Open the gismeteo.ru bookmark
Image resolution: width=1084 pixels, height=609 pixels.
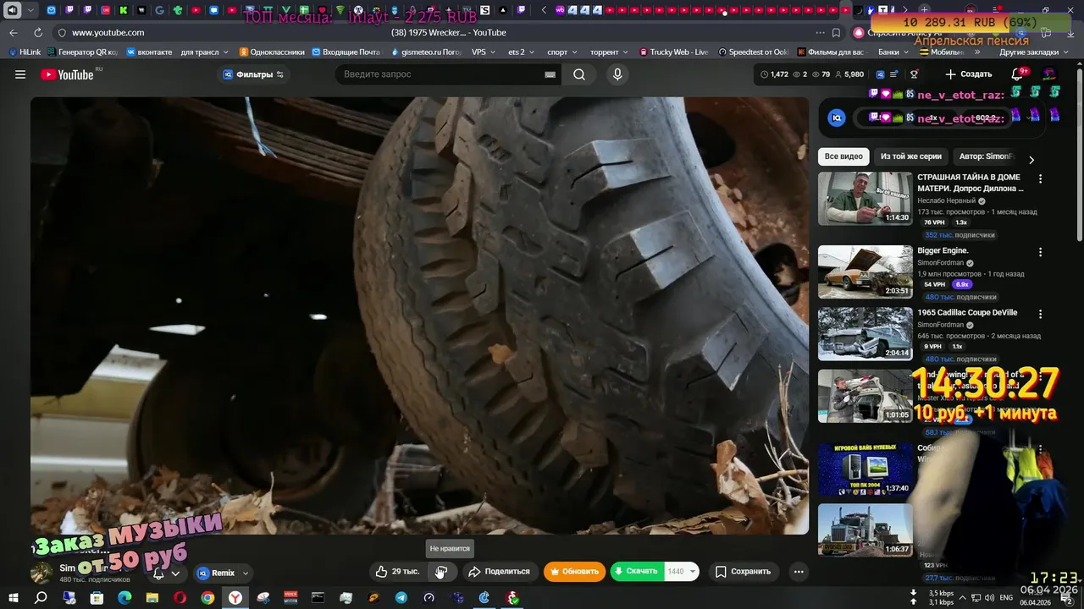(x=425, y=52)
